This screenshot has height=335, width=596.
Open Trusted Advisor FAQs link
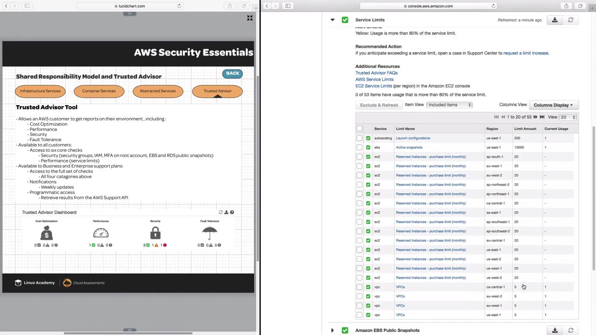pos(376,73)
